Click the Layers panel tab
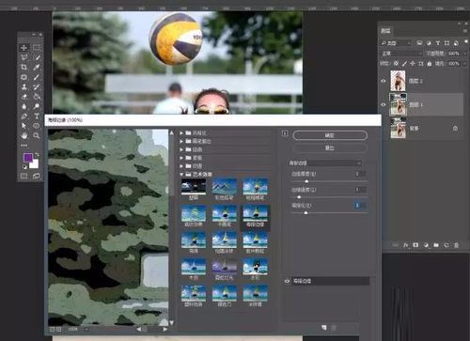This screenshot has height=341, width=470. [x=385, y=31]
